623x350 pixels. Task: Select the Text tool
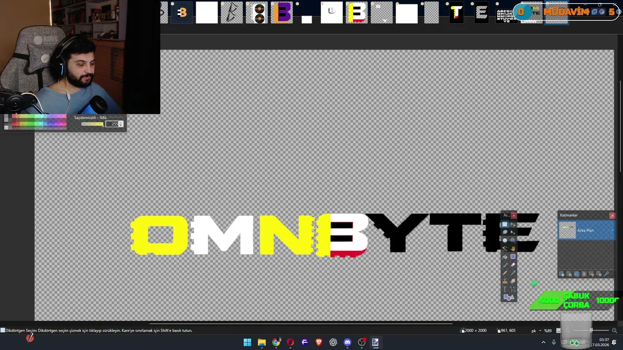click(x=505, y=289)
